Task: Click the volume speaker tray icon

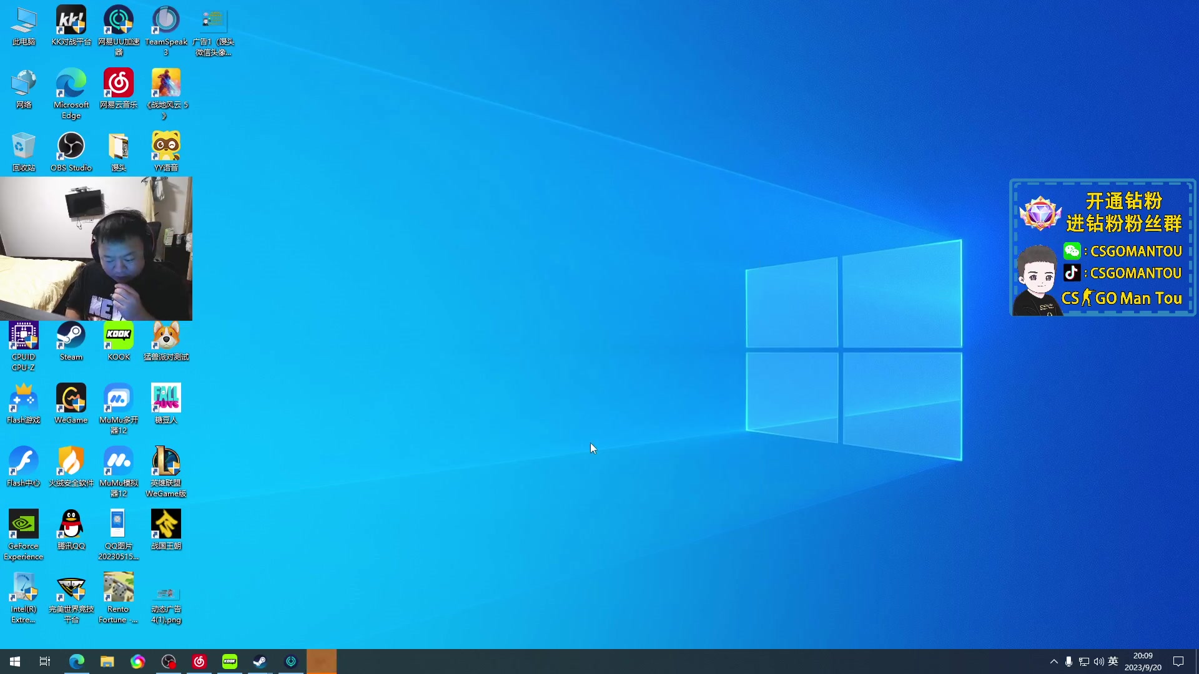Action: (x=1098, y=662)
